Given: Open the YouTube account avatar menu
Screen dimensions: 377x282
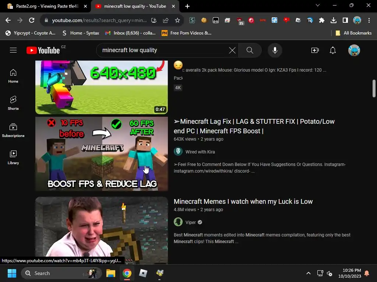Looking at the screenshot, I should [x=354, y=50].
